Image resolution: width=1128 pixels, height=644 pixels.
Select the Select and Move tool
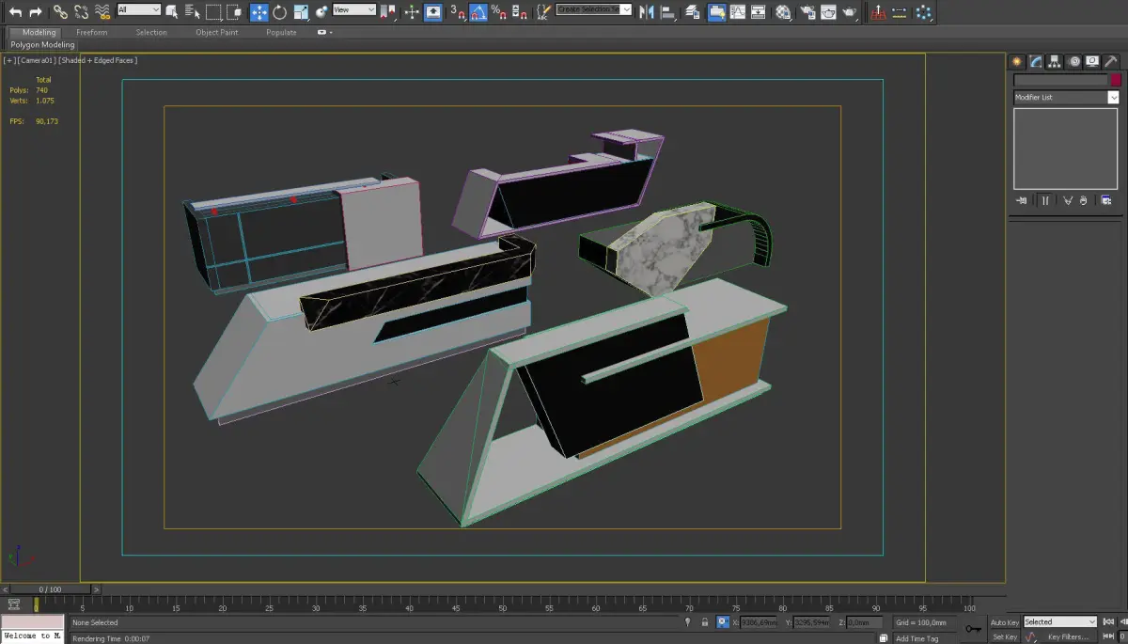point(258,12)
